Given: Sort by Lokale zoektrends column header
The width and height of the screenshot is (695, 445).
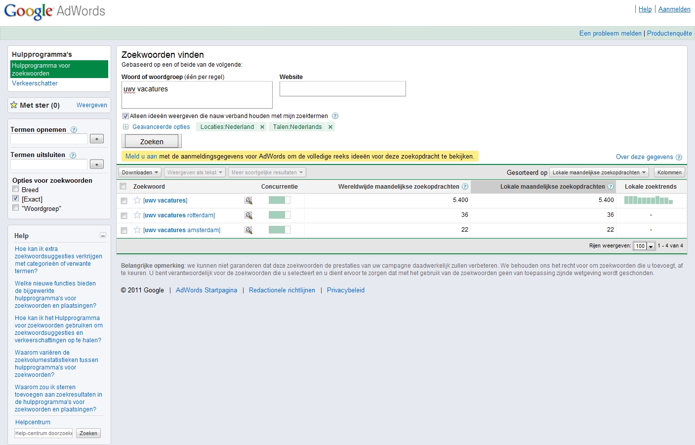Looking at the screenshot, I should pos(651,187).
